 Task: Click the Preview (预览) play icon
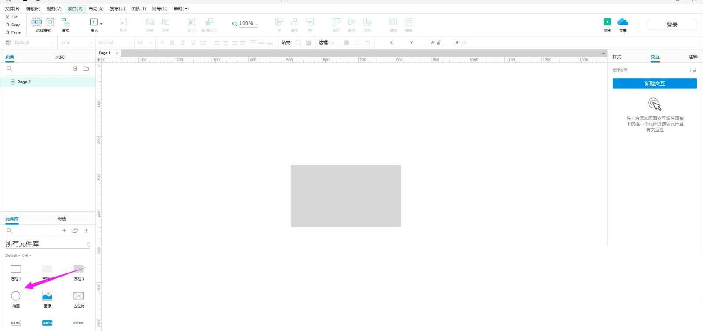coord(607,22)
